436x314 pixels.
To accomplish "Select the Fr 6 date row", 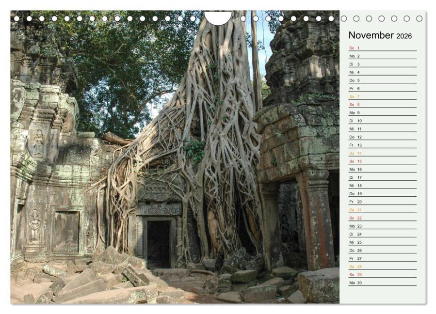I will [383, 88].
